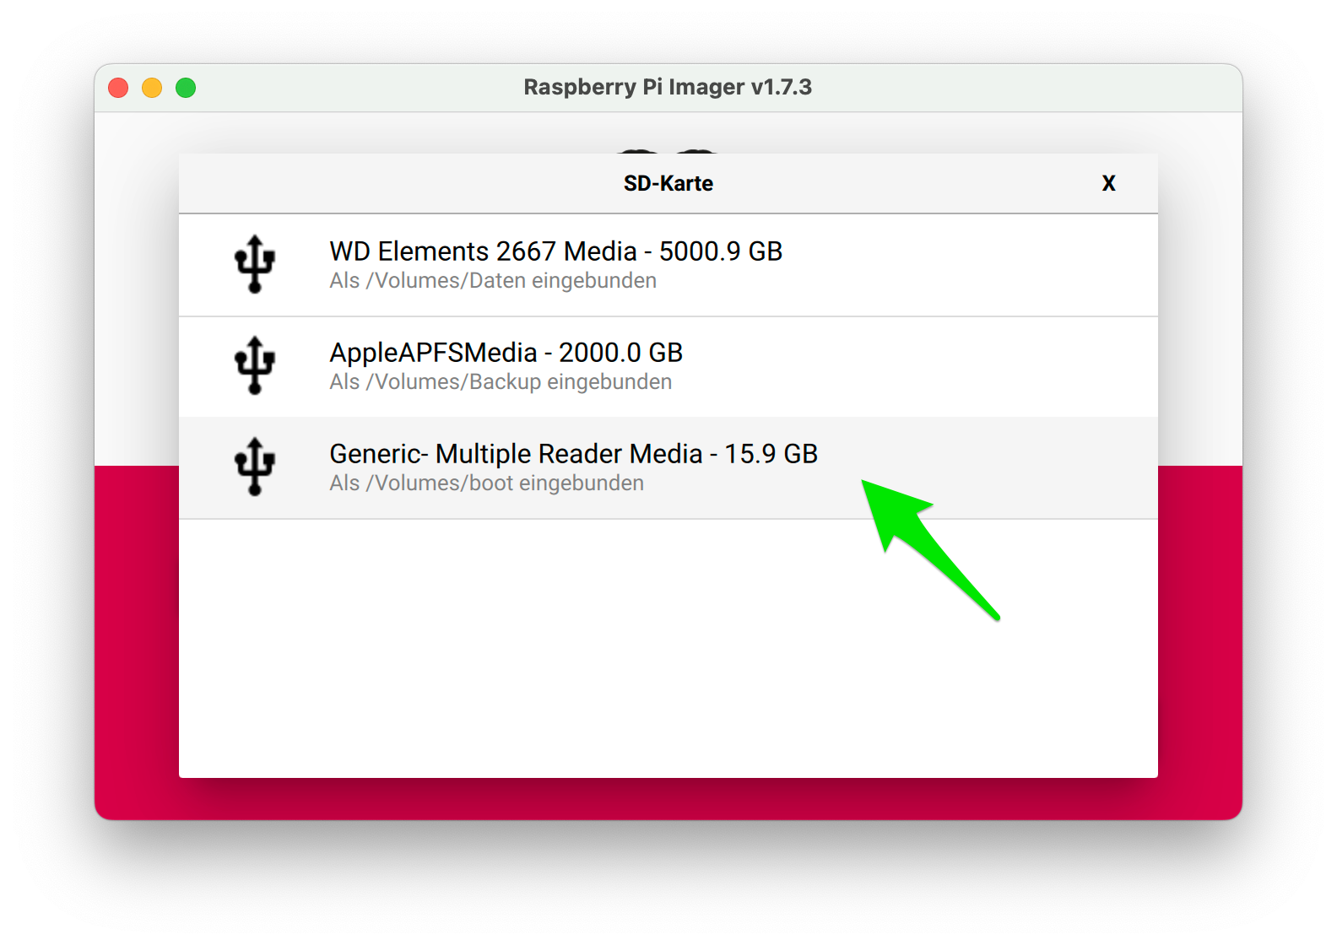The image size is (1337, 945).
Task: Click USB icon for WD Elements 2667 Media
Action: pos(255,264)
